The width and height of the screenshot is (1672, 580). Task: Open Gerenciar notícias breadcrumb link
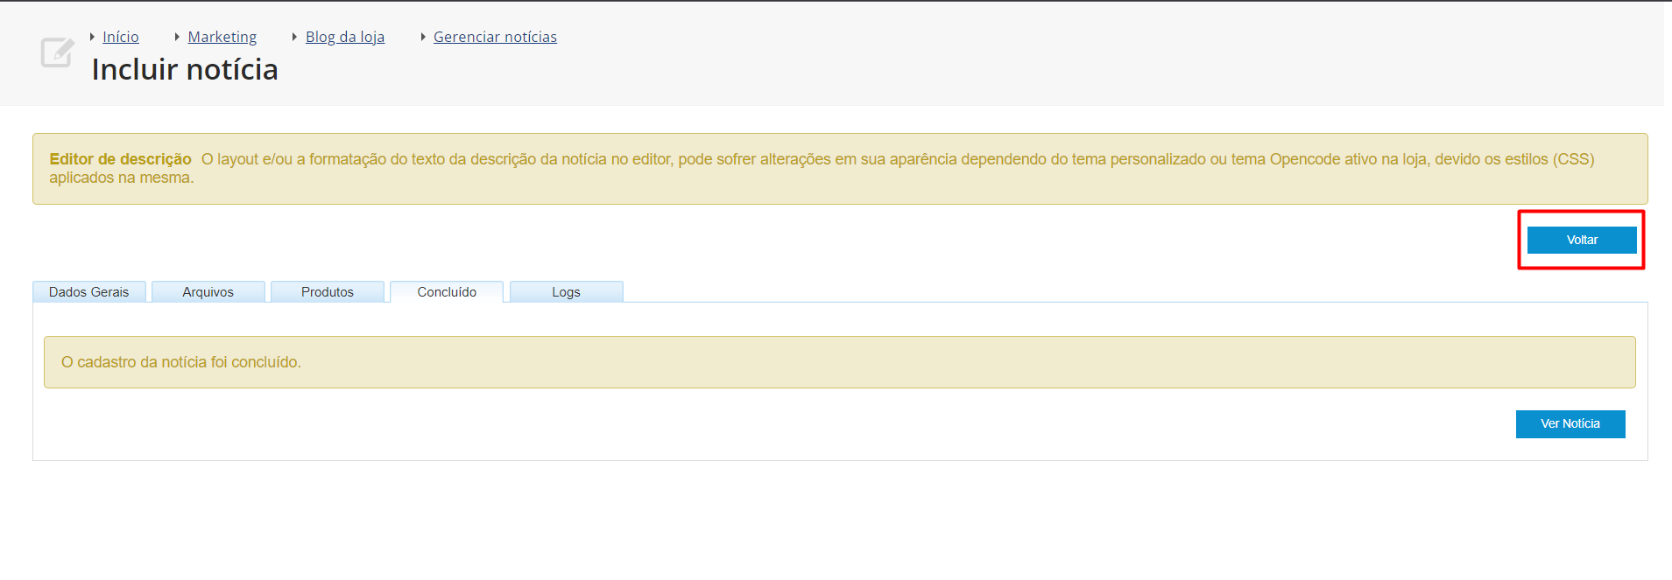click(x=495, y=37)
